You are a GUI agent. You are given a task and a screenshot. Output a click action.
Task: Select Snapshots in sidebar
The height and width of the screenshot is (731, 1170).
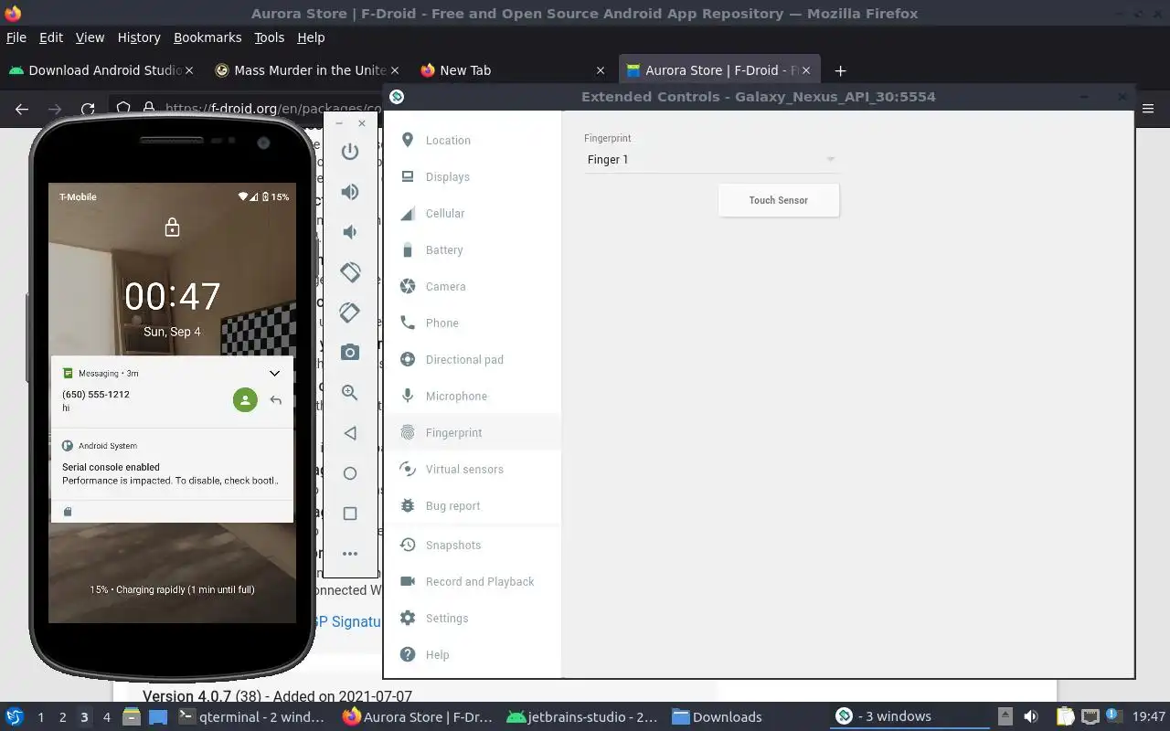pyautogui.click(x=473, y=545)
